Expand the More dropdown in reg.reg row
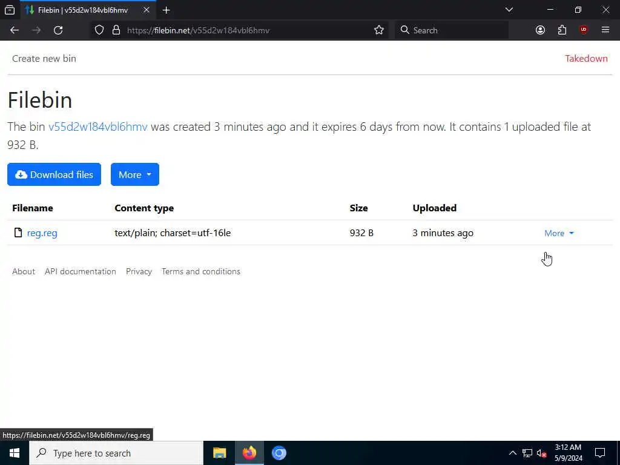620x465 pixels. [559, 233]
